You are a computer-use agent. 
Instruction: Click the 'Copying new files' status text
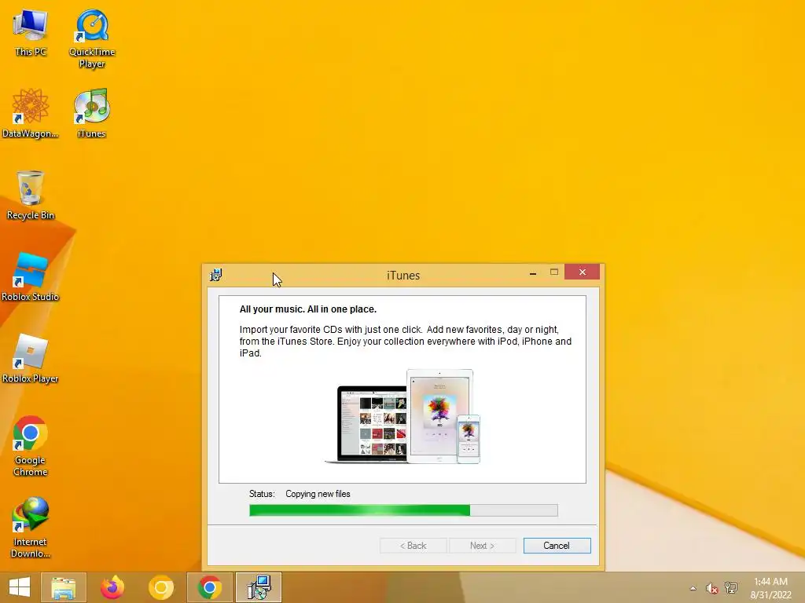click(x=318, y=494)
